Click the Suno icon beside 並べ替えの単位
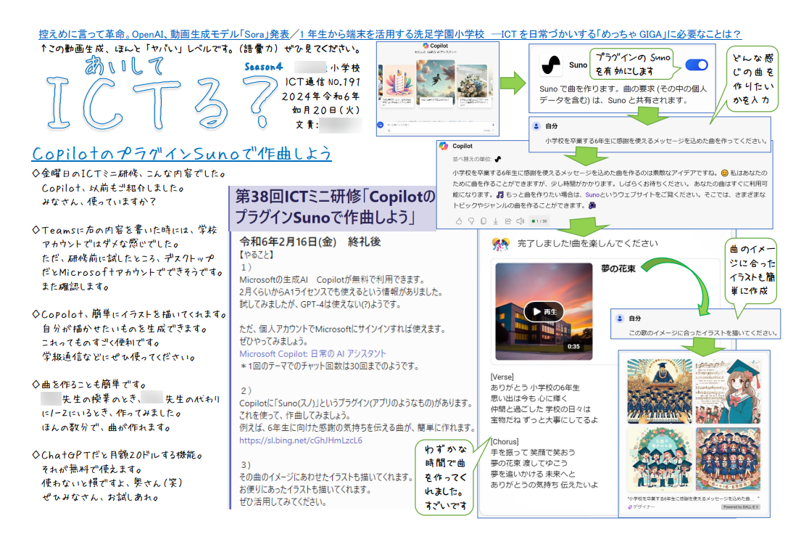Viewport: 809px width, 550px height. point(497,159)
